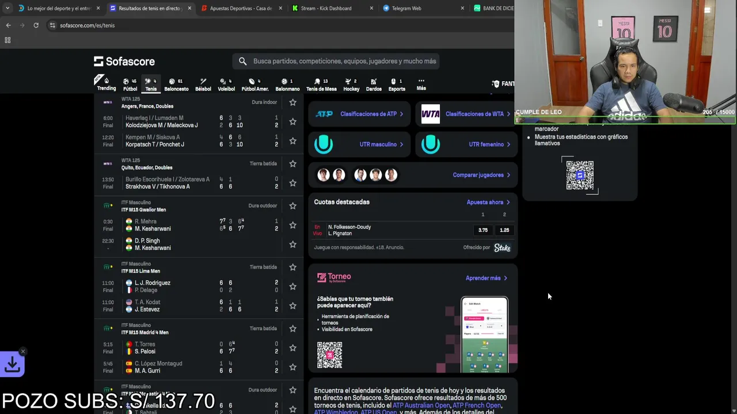
Task: Open Apuesta ahora link
Action: coord(488,202)
